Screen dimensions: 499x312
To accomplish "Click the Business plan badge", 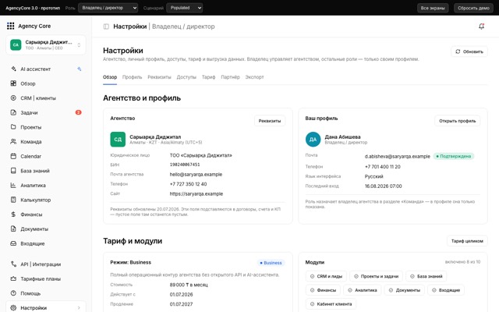I will tap(271, 263).
